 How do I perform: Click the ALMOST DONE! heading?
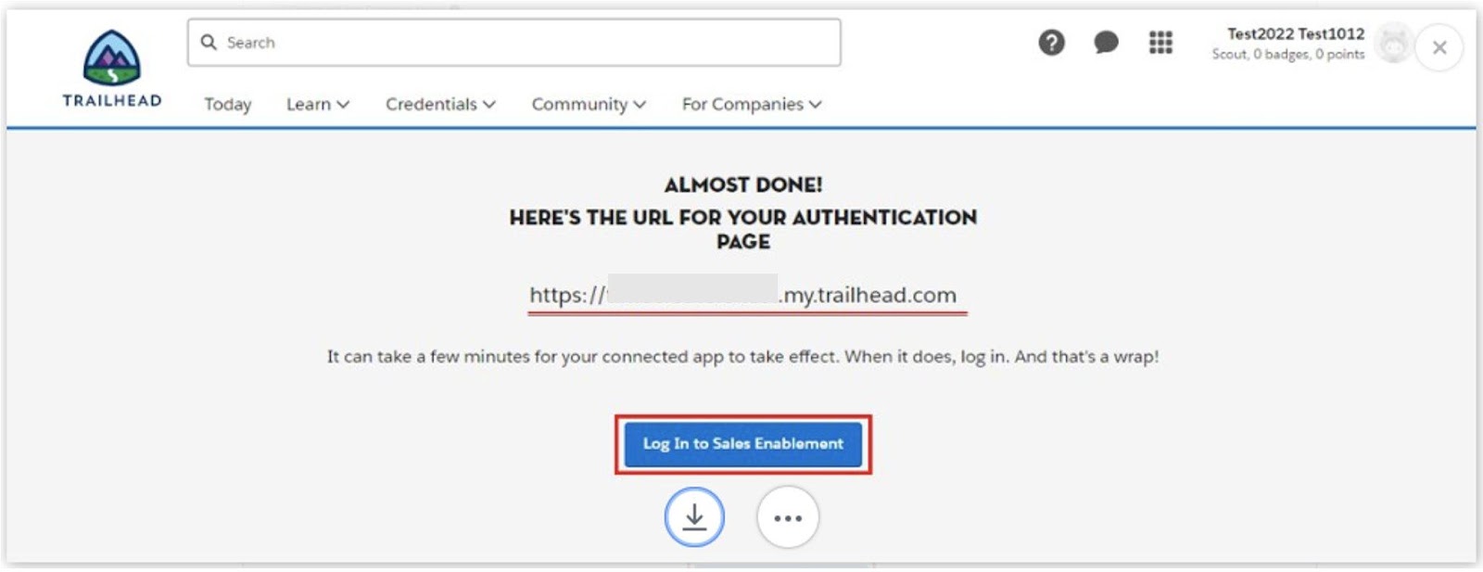coord(743,184)
